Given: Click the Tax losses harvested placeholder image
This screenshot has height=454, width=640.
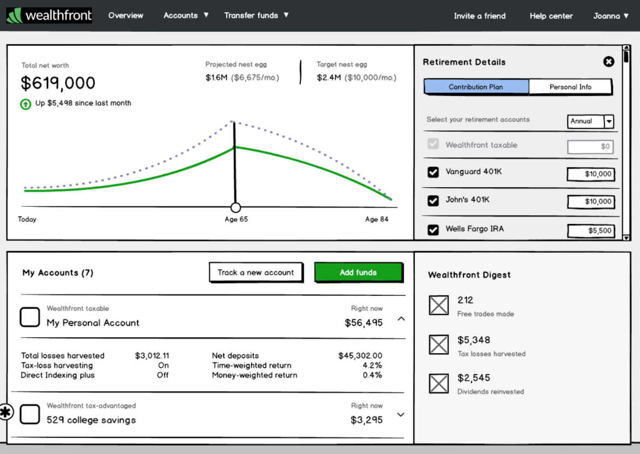Looking at the screenshot, I should tap(439, 344).
